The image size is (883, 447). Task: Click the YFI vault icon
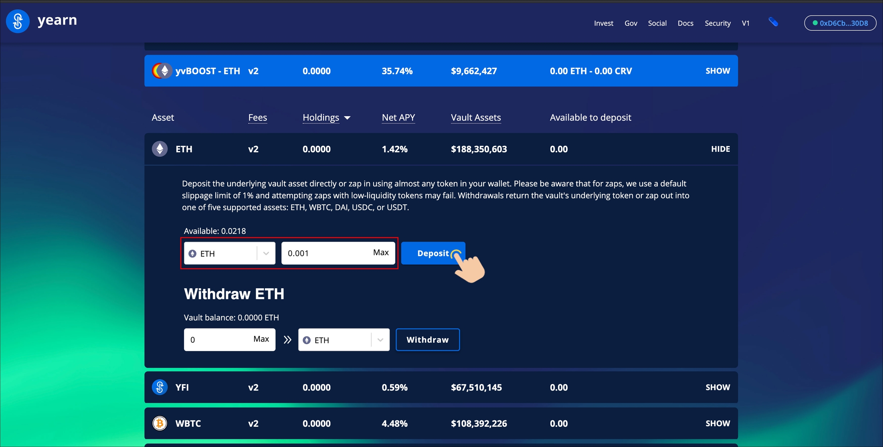159,387
